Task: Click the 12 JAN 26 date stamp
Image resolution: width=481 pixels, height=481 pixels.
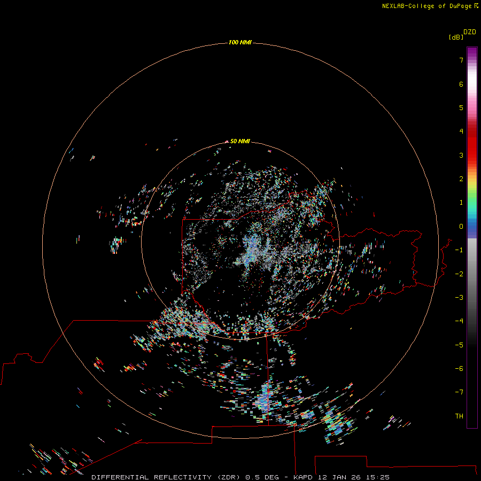Action: tap(339, 477)
